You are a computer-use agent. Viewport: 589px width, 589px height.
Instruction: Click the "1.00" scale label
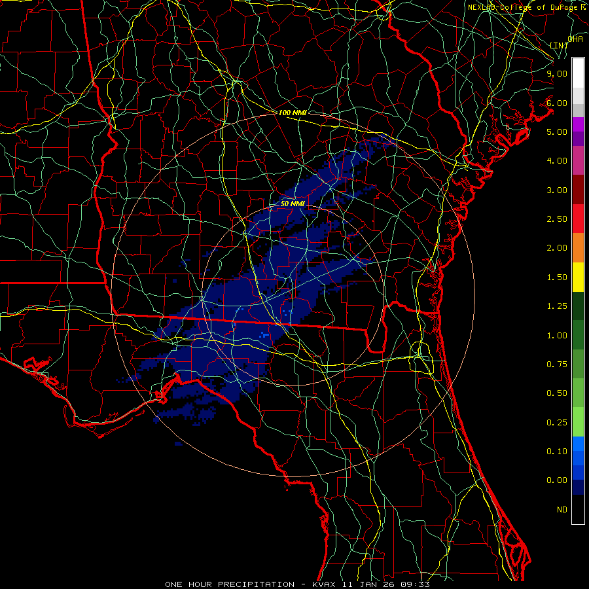pos(557,336)
